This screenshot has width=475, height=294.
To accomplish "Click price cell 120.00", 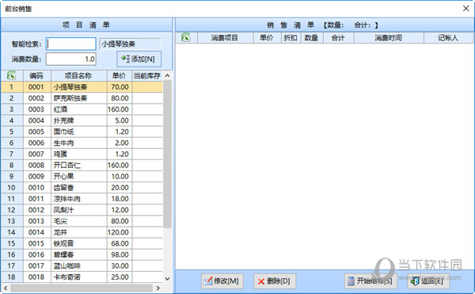I will click(119, 232).
